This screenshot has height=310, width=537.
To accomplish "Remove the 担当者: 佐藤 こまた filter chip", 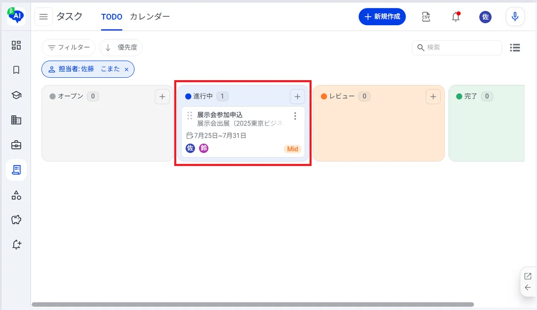I will (127, 69).
